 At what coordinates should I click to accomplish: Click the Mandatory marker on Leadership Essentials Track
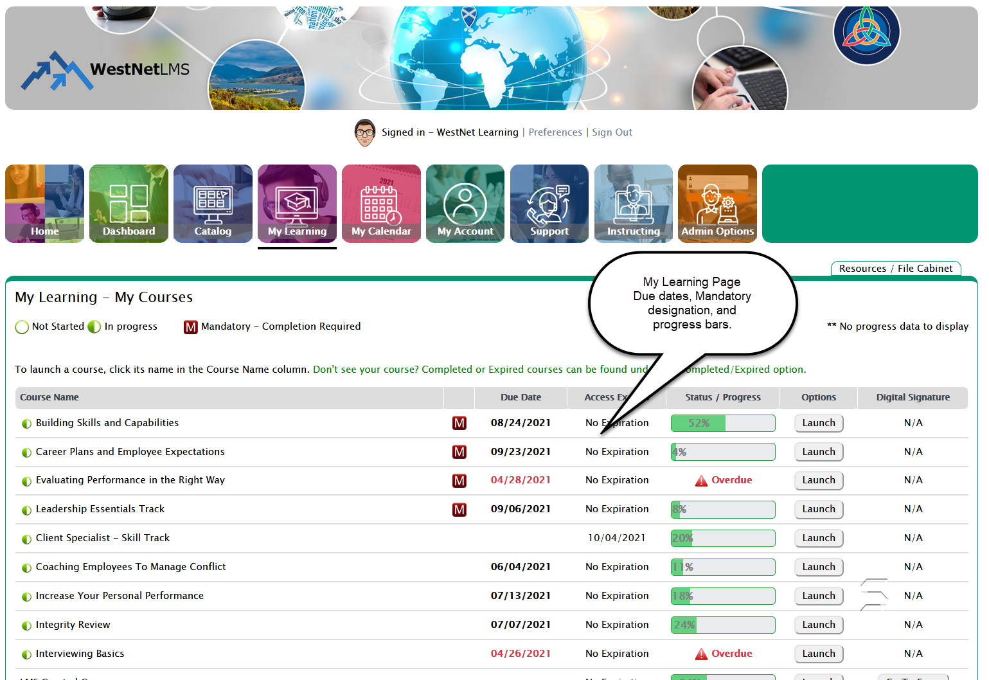(x=459, y=509)
